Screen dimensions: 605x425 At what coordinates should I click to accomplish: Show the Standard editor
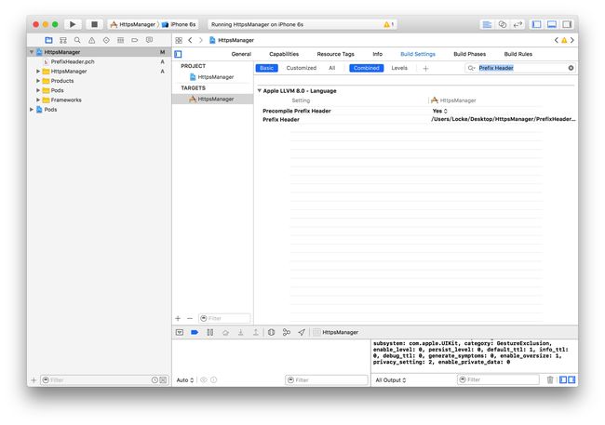point(487,24)
